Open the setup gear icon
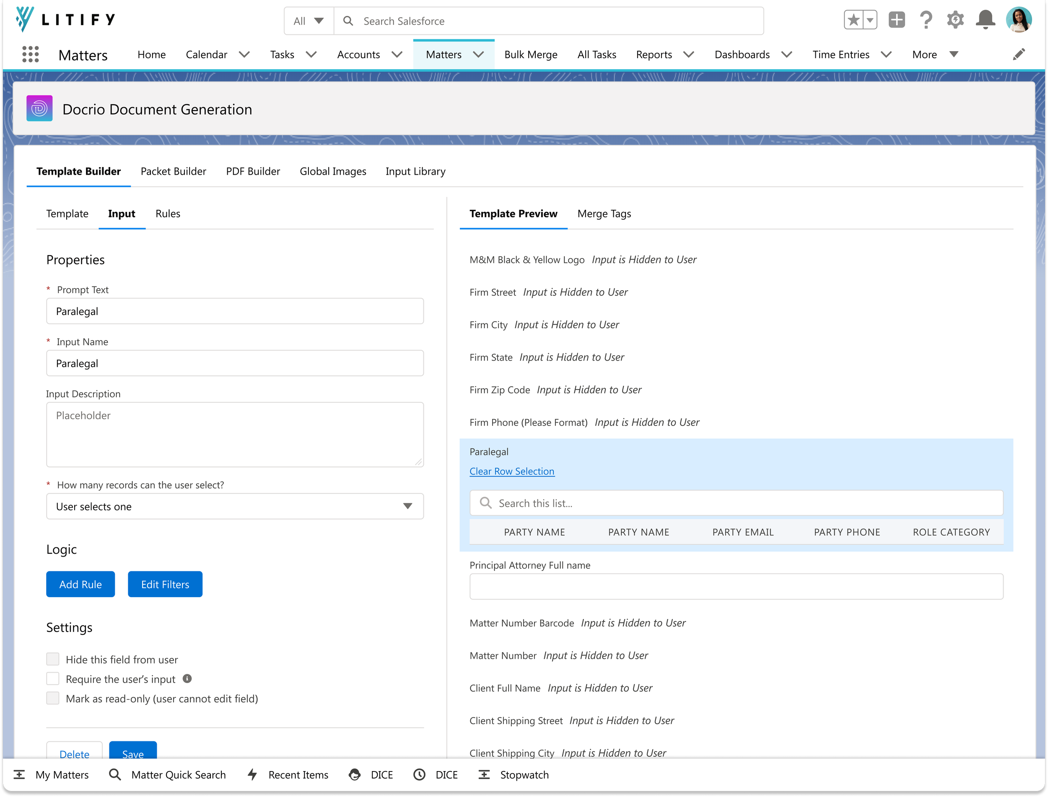 pos(955,21)
